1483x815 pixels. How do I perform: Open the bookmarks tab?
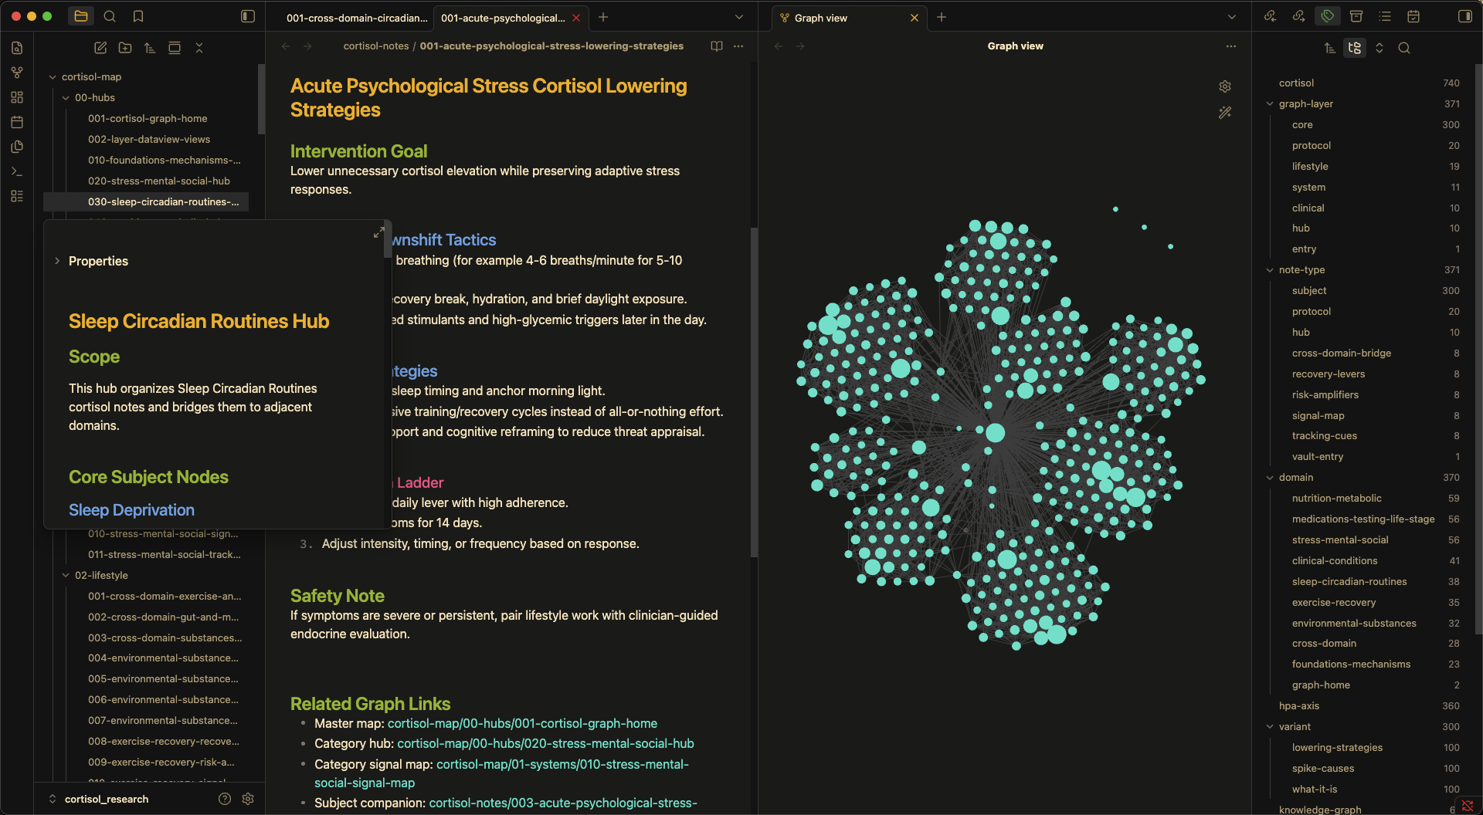pyautogui.click(x=138, y=16)
